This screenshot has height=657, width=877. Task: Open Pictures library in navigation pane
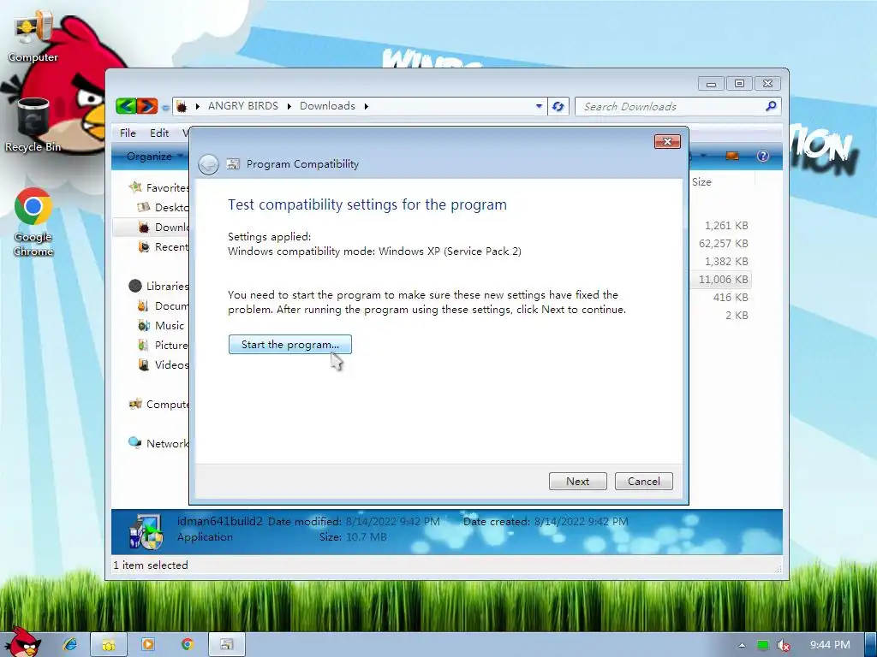[x=163, y=345]
